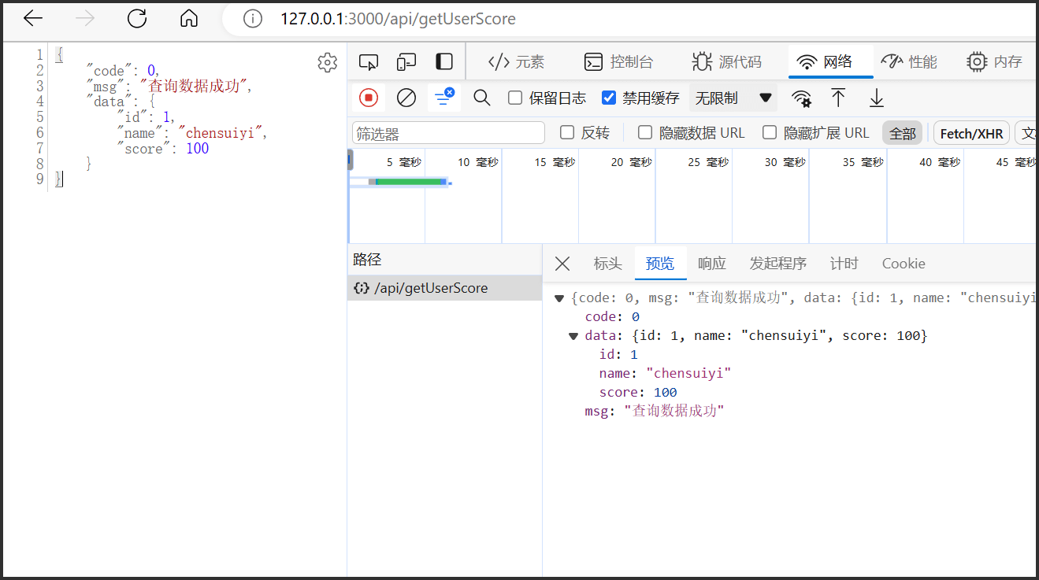The image size is (1039, 580).
Task: Export HAR file with down arrow
Action: point(877,98)
